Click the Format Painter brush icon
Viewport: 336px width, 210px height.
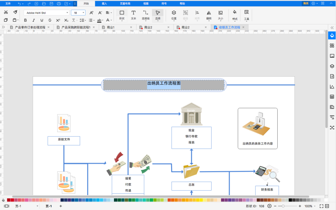[x=15, y=12]
